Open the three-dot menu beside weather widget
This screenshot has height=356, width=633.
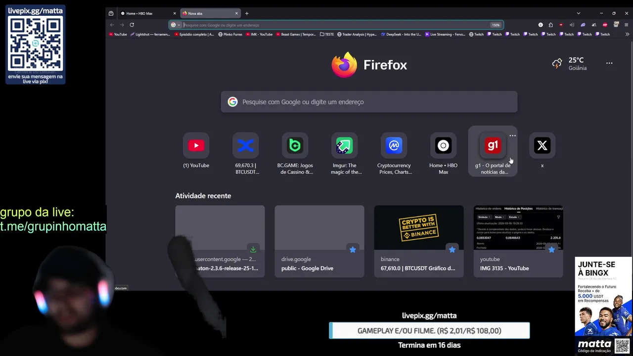(609, 63)
